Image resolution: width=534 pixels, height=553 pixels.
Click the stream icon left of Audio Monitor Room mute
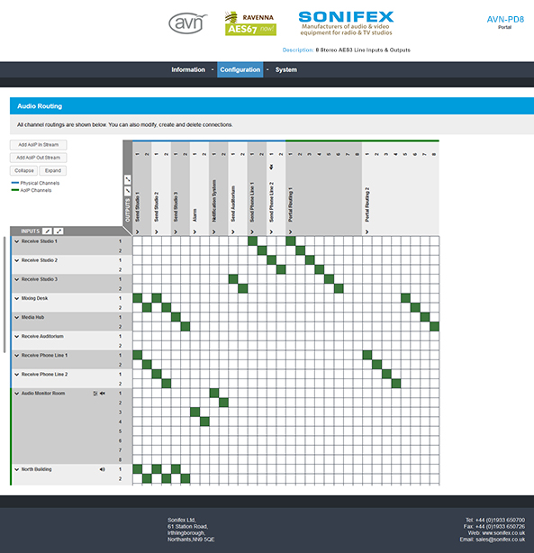pyautogui.click(x=95, y=394)
